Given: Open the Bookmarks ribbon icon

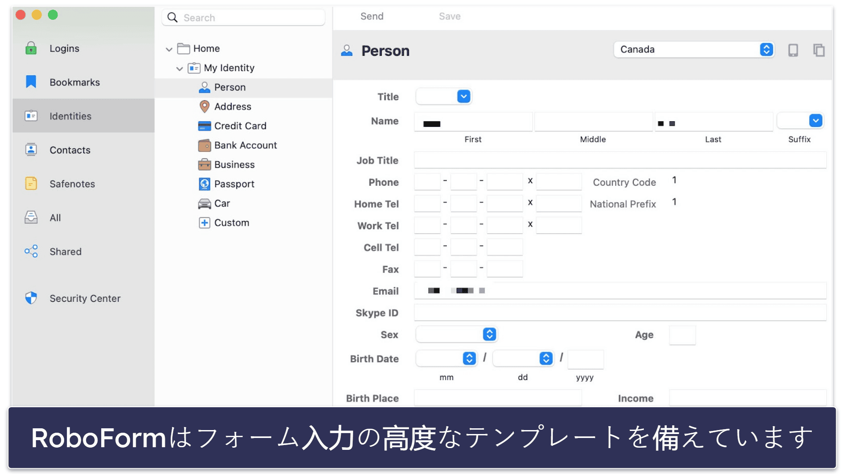Looking at the screenshot, I should click(x=31, y=82).
